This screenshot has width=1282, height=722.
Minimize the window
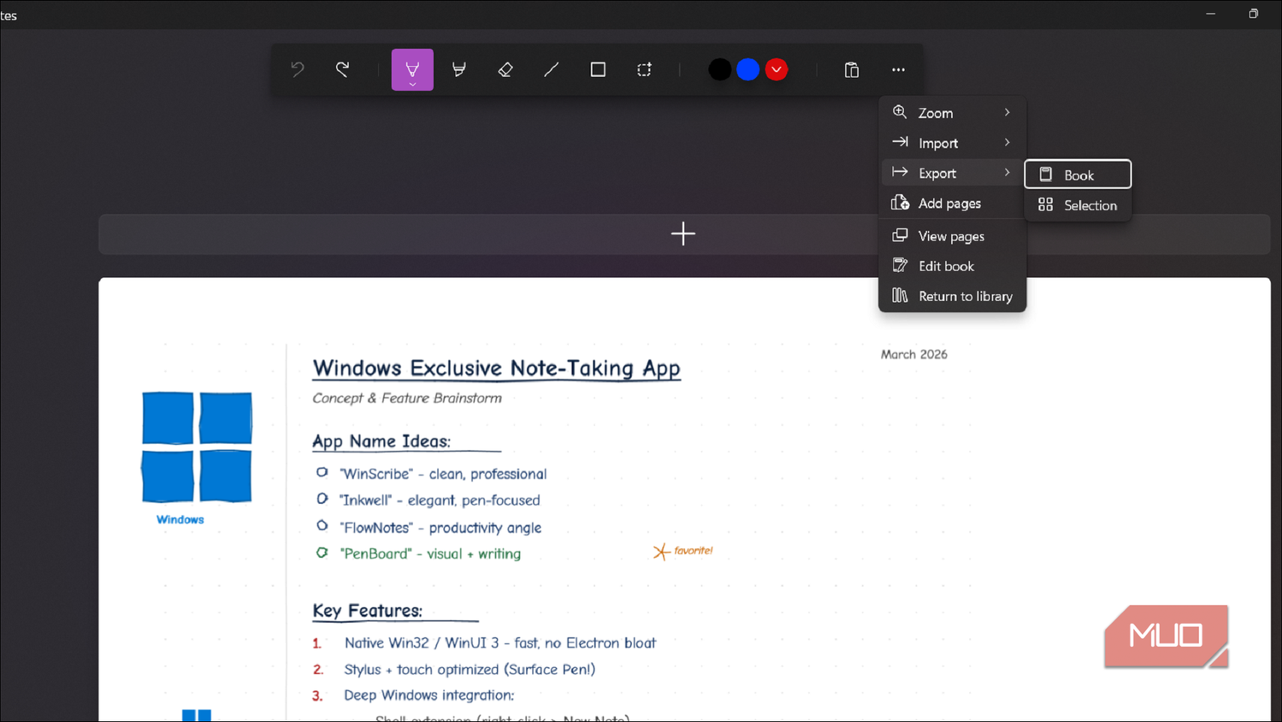(1211, 14)
